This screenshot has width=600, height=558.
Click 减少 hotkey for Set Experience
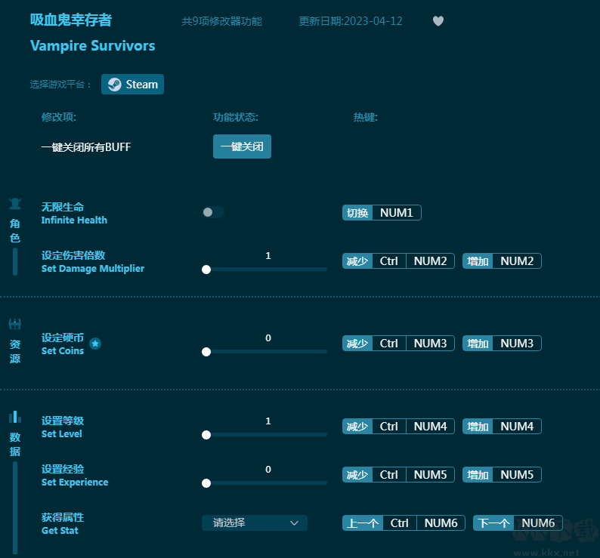[x=398, y=475]
